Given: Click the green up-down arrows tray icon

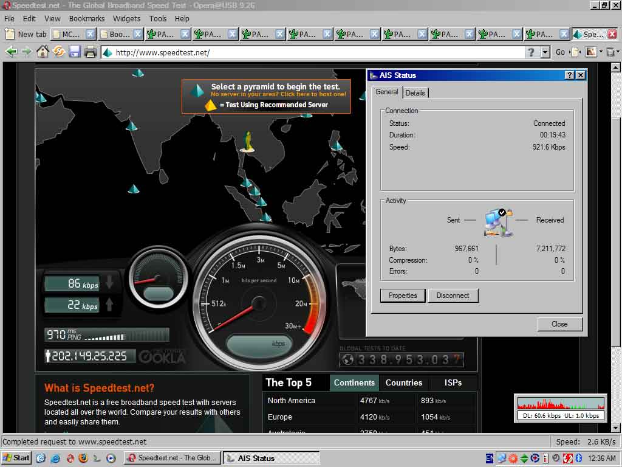Looking at the screenshot, I should pyautogui.click(x=524, y=458).
